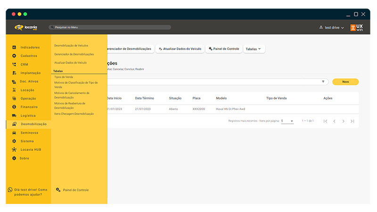Viewport: 377px width, 212px height.
Task: Click the Seminovos car icon
Action: pos(14,133)
